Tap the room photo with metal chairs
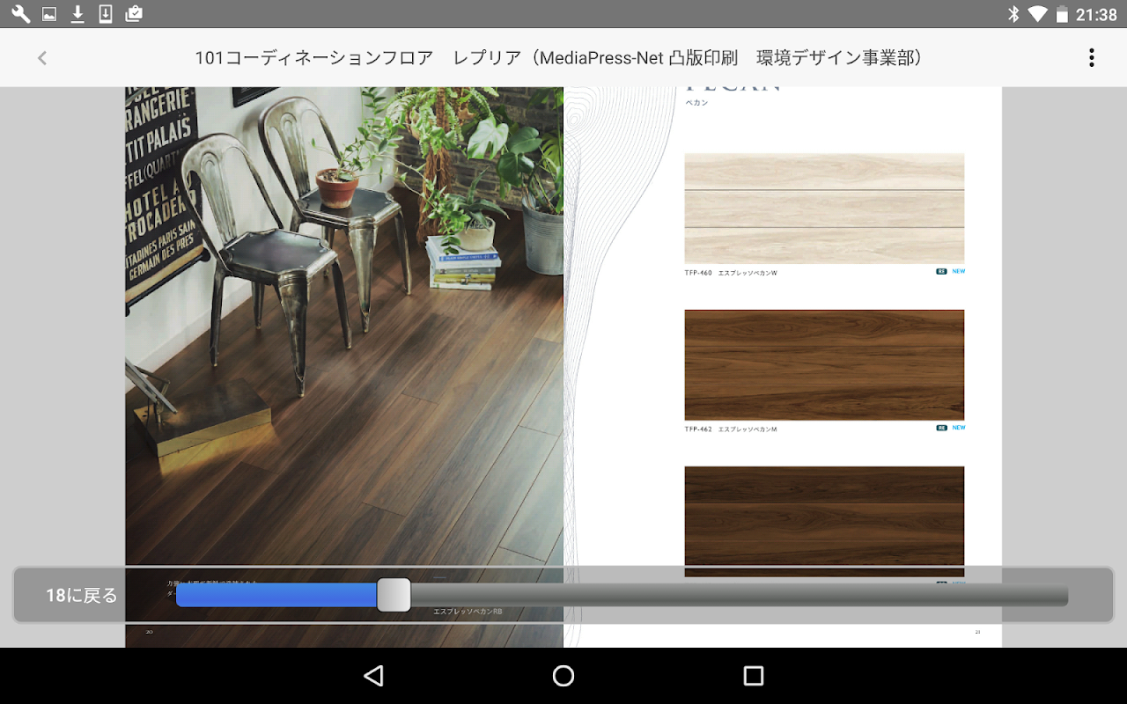 click(344, 326)
